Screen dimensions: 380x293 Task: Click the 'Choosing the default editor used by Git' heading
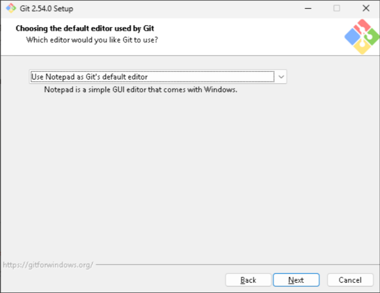tap(85, 28)
